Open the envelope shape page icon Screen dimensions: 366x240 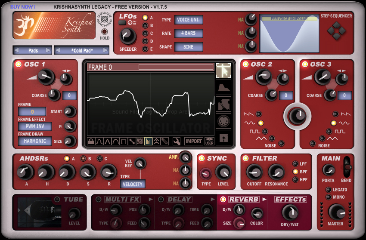(x=223, y=87)
